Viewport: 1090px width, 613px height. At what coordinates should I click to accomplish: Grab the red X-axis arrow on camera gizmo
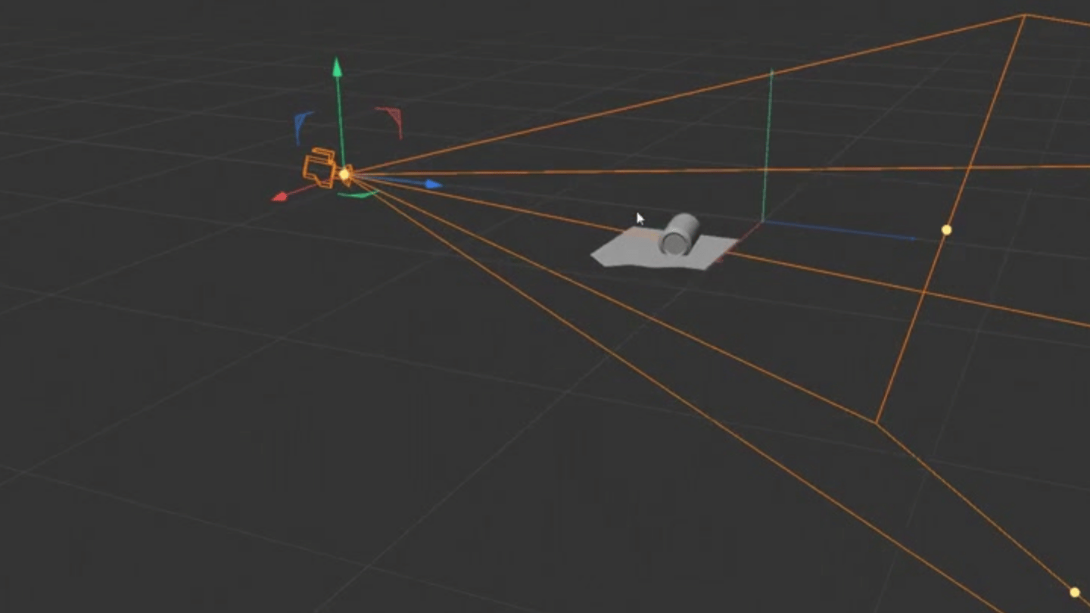tap(279, 197)
